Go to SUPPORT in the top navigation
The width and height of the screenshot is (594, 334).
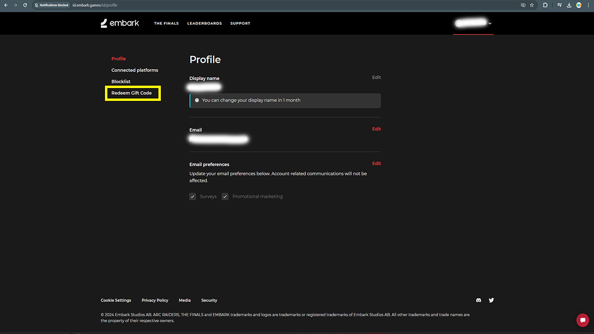(240, 23)
